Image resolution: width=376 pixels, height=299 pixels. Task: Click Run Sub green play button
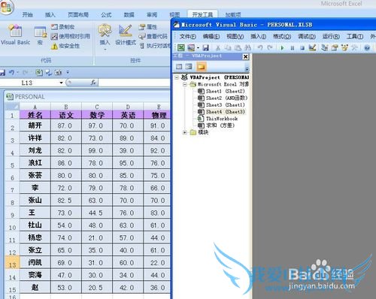tap(282, 47)
